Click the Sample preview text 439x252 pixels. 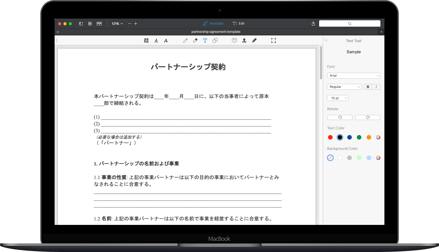pos(354,52)
